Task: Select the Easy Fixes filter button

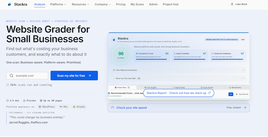Action: coord(242,94)
